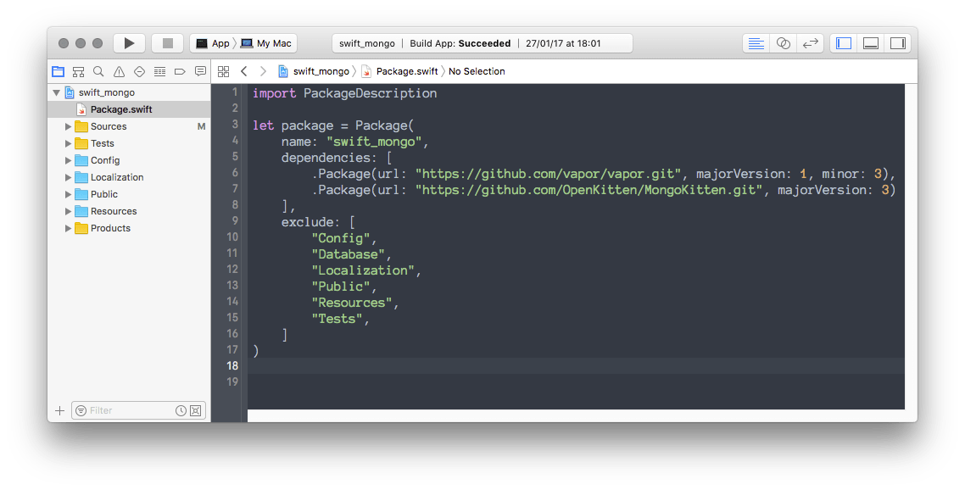Click the import PackageDescription line
The height and width of the screenshot is (490, 965).
(344, 93)
